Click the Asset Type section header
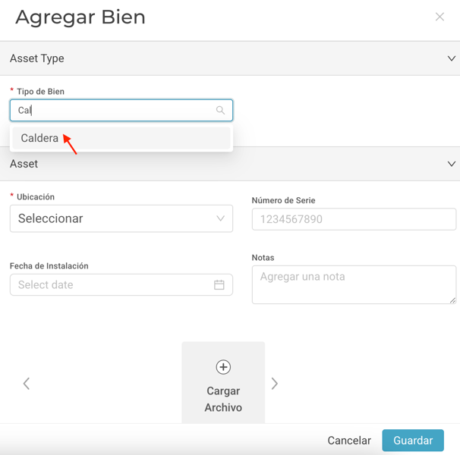This screenshot has width=460, height=455. click(x=230, y=58)
